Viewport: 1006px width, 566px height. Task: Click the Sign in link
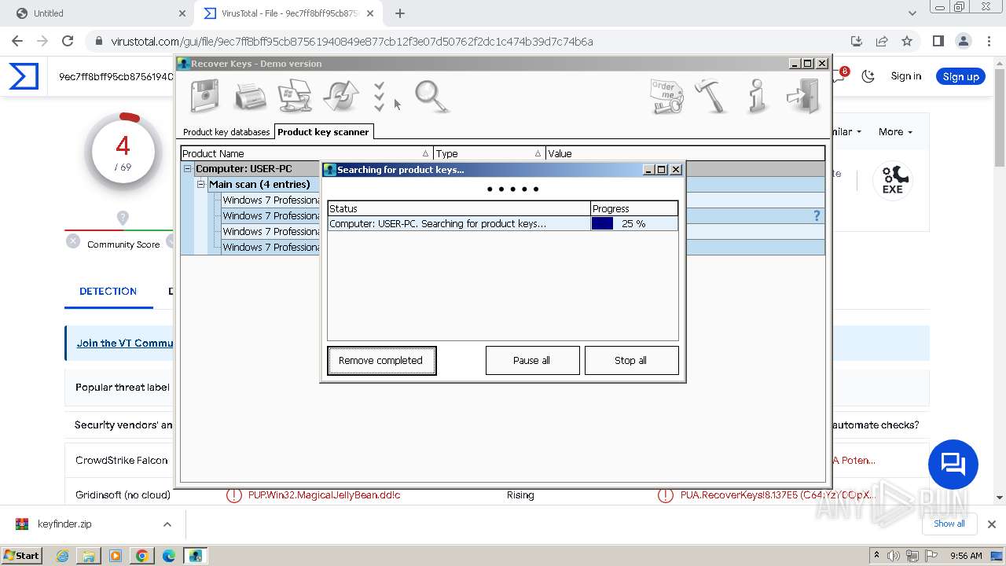click(x=906, y=76)
